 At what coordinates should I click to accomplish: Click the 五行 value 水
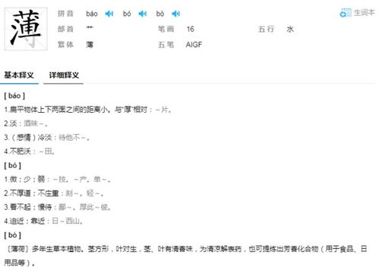(x=290, y=29)
